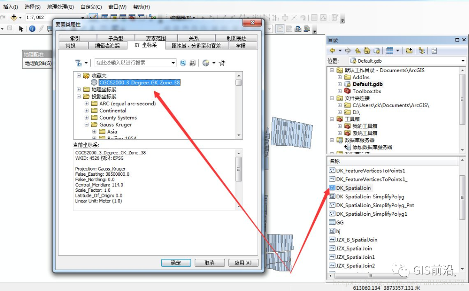This screenshot has height=291, width=469.
Task: Switch to the 属性域、分辨率和容差 tab
Action: pyautogui.click(x=196, y=46)
